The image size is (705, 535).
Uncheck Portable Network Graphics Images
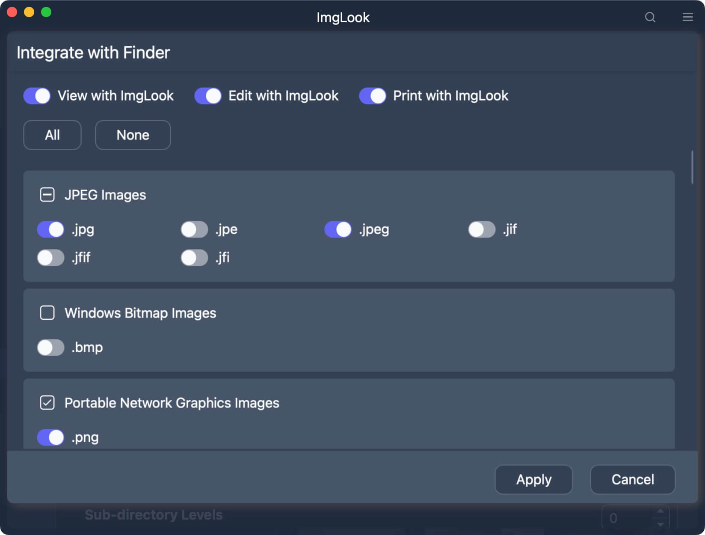click(x=47, y=402)
